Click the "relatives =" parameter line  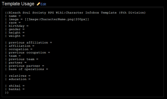(18, 76)
